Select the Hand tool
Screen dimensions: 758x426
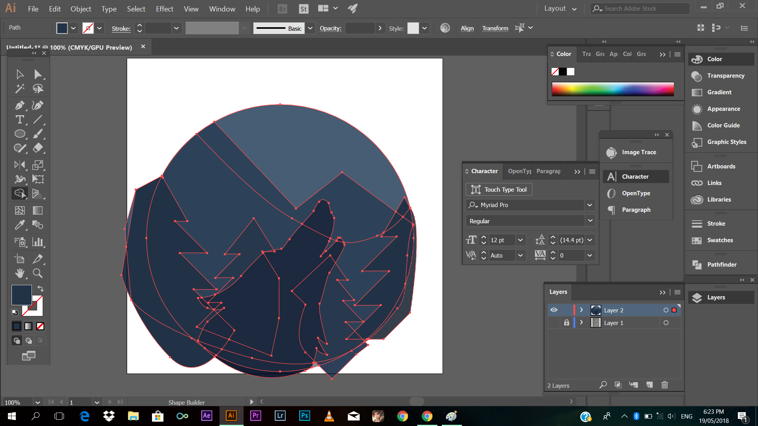(20, 273)
